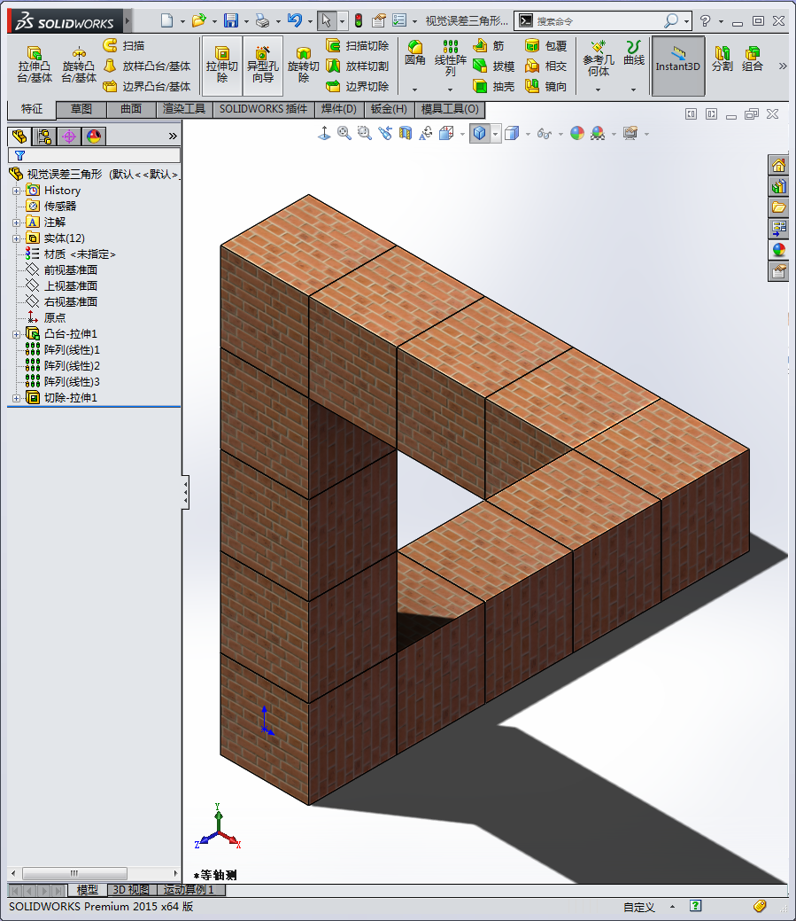Click the 扫描 sweep tool
796x921 pixels.
[x=124, y=45]
